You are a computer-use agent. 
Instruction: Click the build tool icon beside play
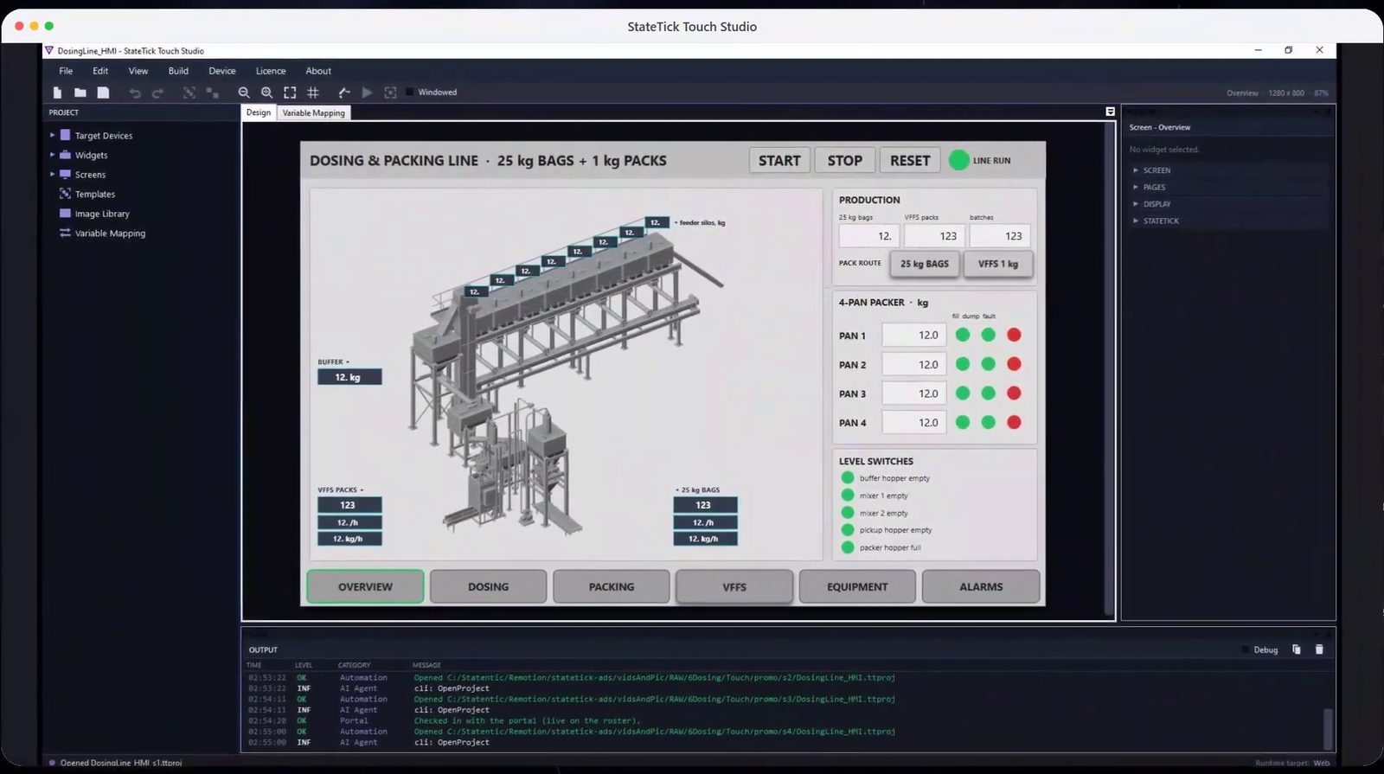point(344,93)
